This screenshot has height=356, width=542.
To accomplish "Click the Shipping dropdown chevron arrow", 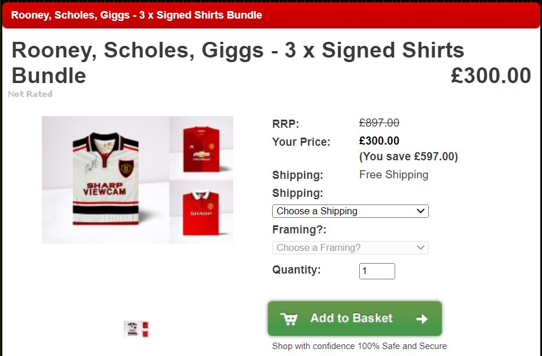I will coord(420,211).
